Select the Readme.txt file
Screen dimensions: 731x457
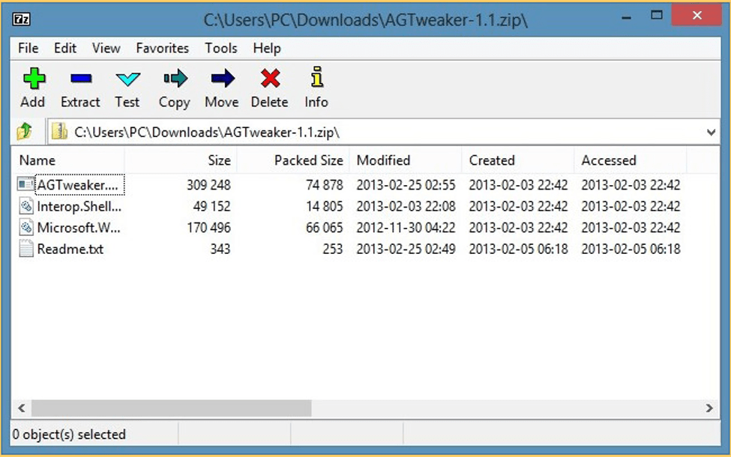pyautogui.click(x=70, y=249)
